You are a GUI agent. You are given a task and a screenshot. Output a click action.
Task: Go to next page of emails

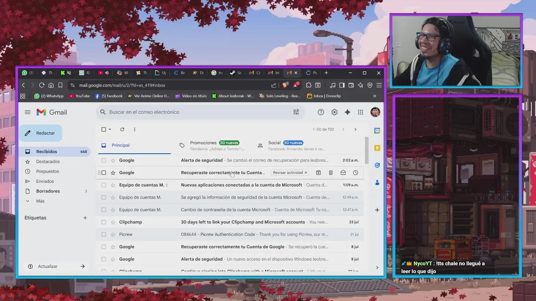pyautogui.click(x=356, y=130)
